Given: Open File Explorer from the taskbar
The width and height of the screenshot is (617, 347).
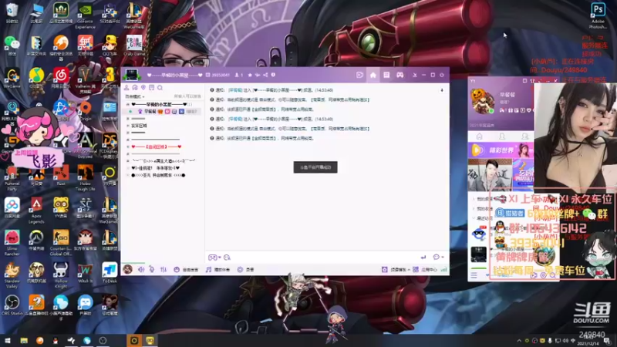Looking at the screenshot, I should coord(24,340).
